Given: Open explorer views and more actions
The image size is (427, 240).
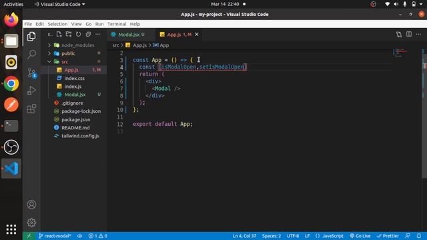Looking at the screenshot, I should point(98,34).
